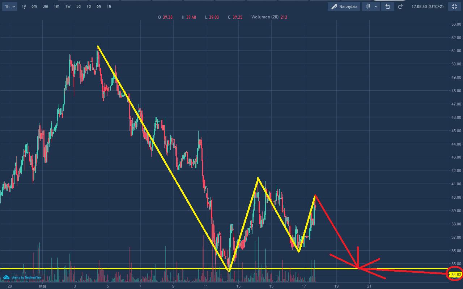This screenshot has width=463, height=289.
Task: Open the 1h interval dropdown
Action: pyautogui.click(x=10, y=6)
